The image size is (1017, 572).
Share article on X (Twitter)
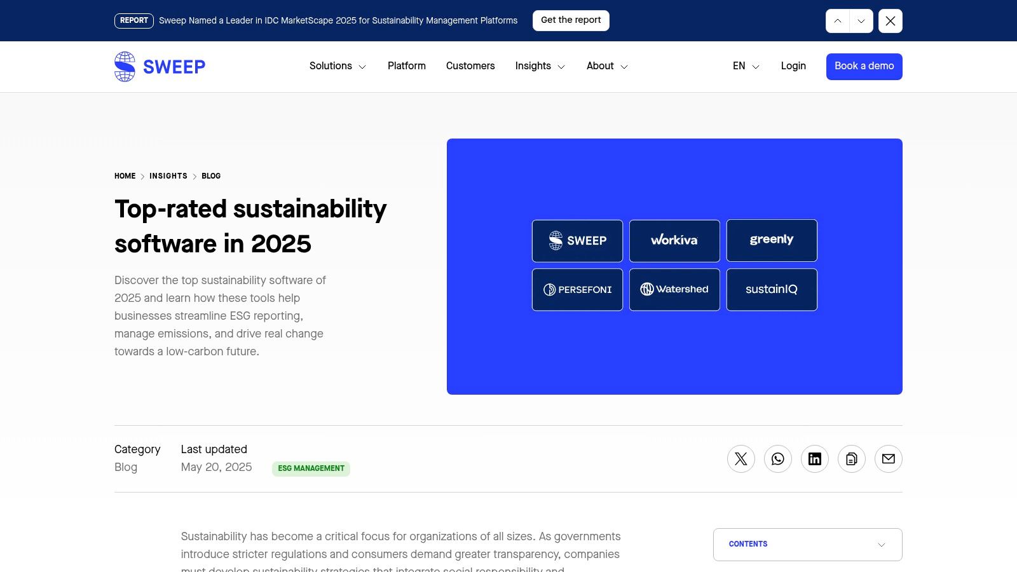(741, 459)
